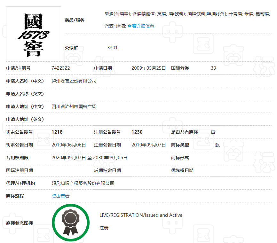The image size is (277, 243).
Task: Click registration announcement issue number 1230
Action: coord(137,132)
